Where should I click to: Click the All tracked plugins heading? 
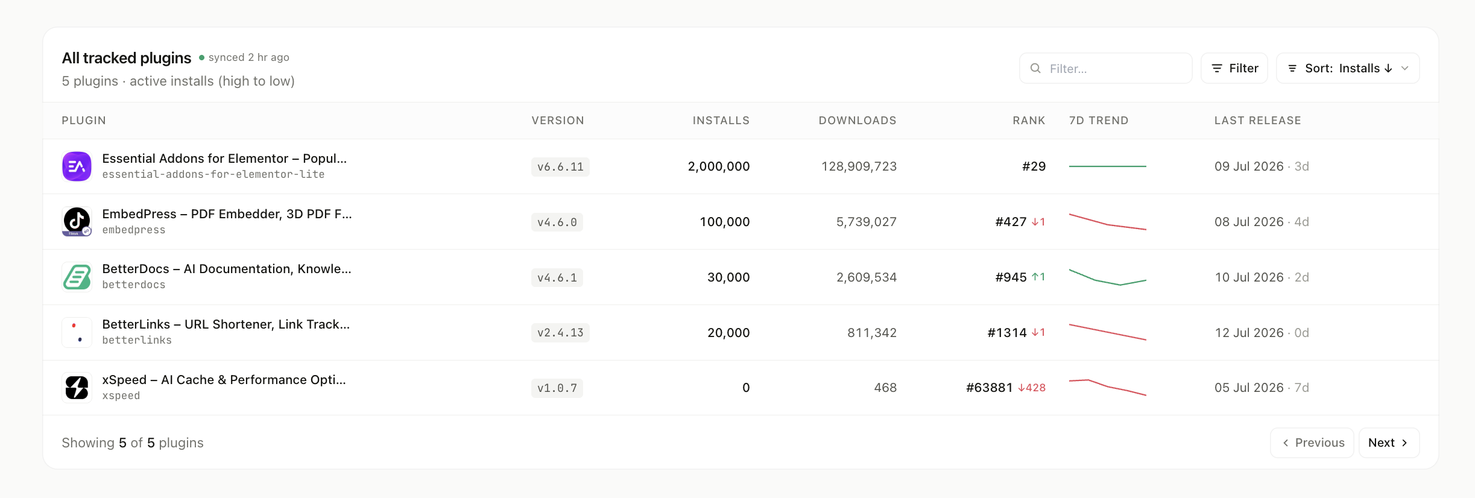click(x=127, y=58)
